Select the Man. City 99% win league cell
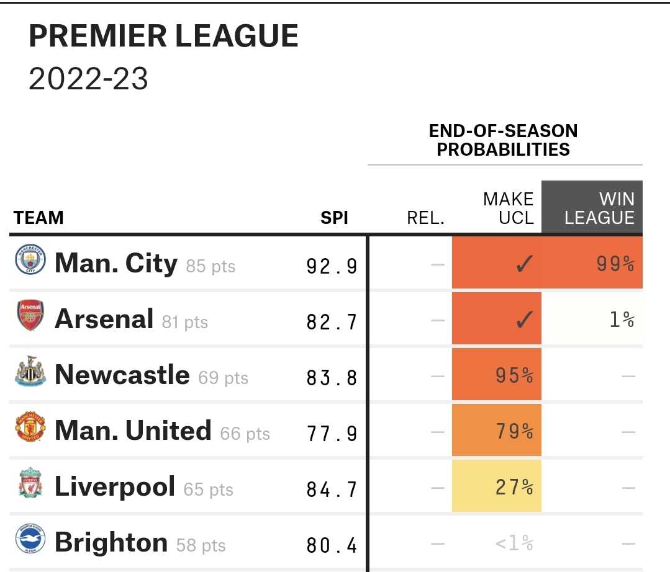 pyautogui.click(x=592, y=263)
